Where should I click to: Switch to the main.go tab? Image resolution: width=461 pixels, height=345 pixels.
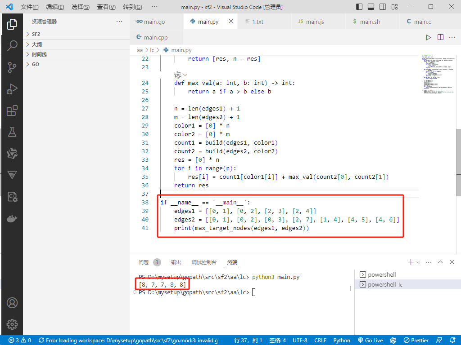pos(156,22)
